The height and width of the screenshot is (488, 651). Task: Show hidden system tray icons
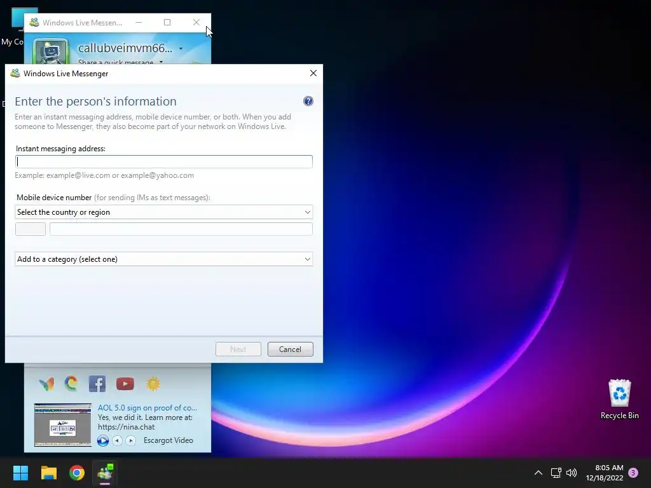point(538,473)
